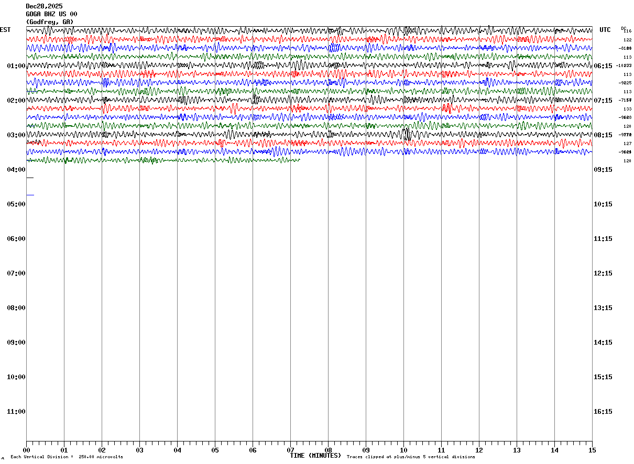Click the (Godfrey, GA) location label

[50, 22]
